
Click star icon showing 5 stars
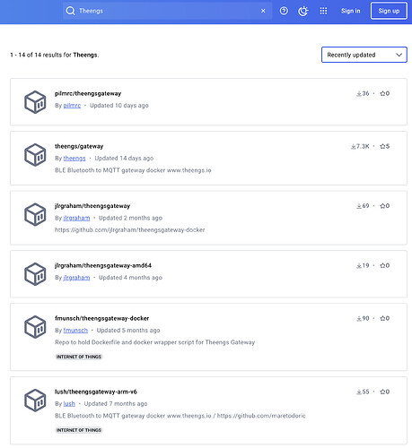point(382,146)
